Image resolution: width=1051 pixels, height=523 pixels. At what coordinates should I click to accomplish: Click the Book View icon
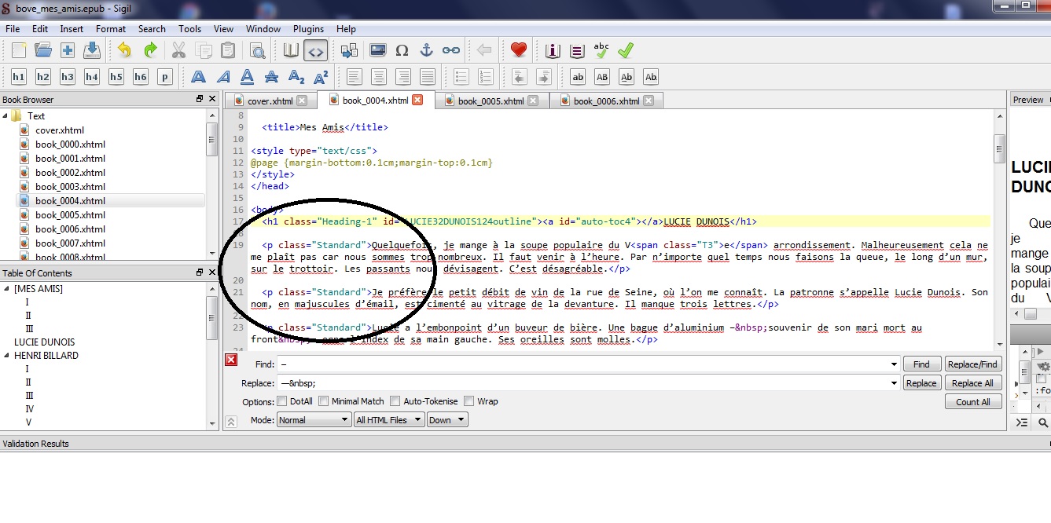291,51
